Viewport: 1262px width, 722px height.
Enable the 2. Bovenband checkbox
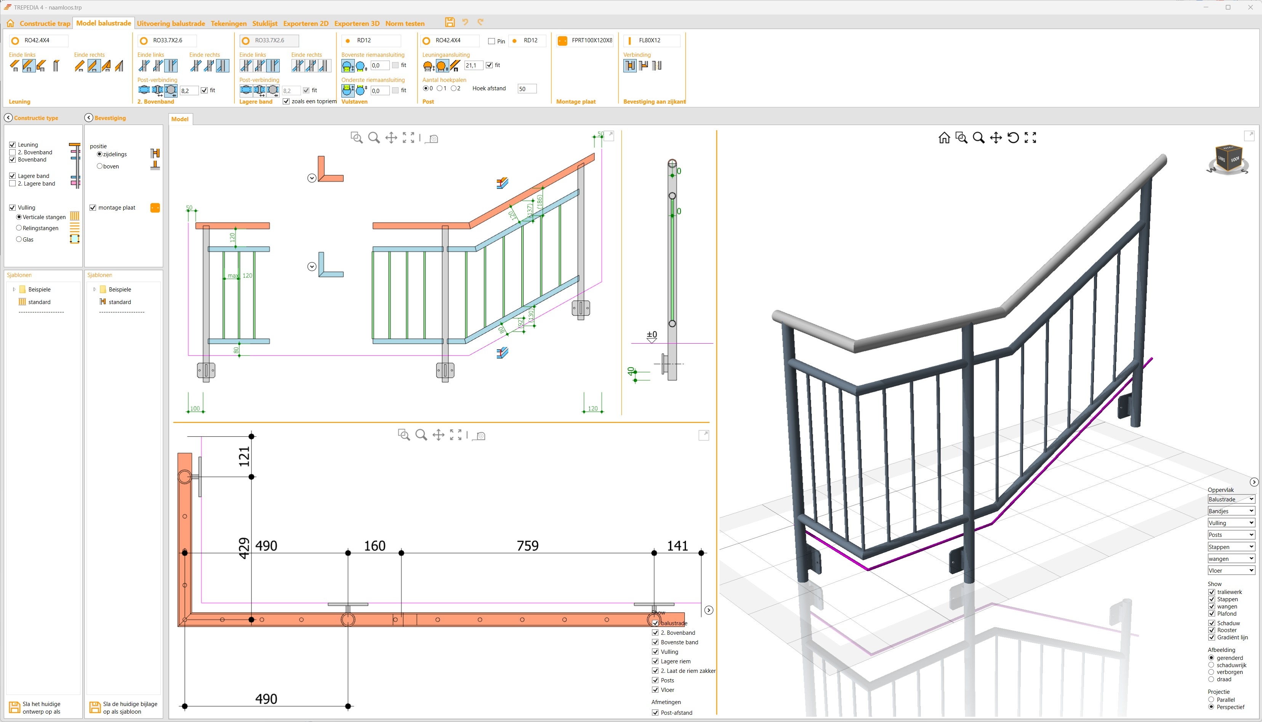click(13, 152)
